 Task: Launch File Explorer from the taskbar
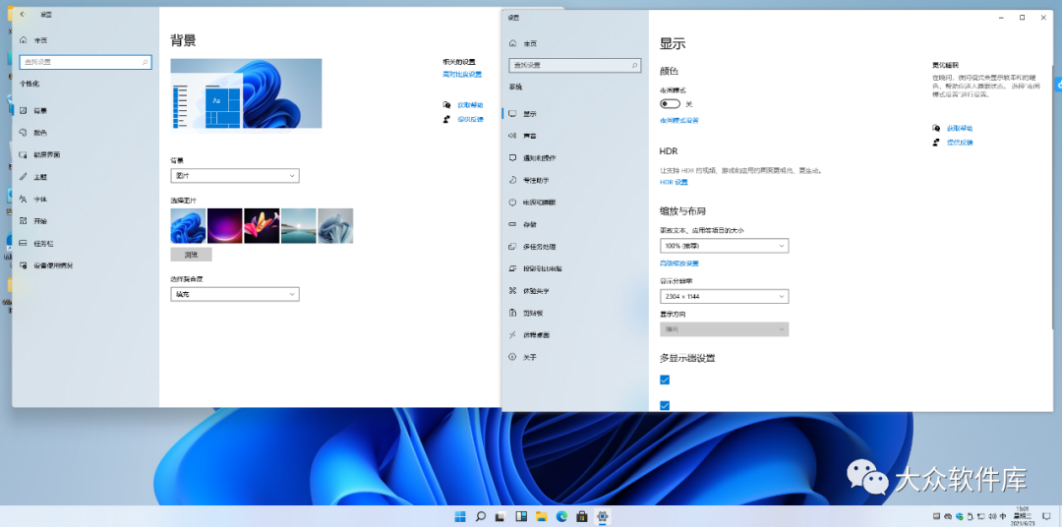click(541, 517)
